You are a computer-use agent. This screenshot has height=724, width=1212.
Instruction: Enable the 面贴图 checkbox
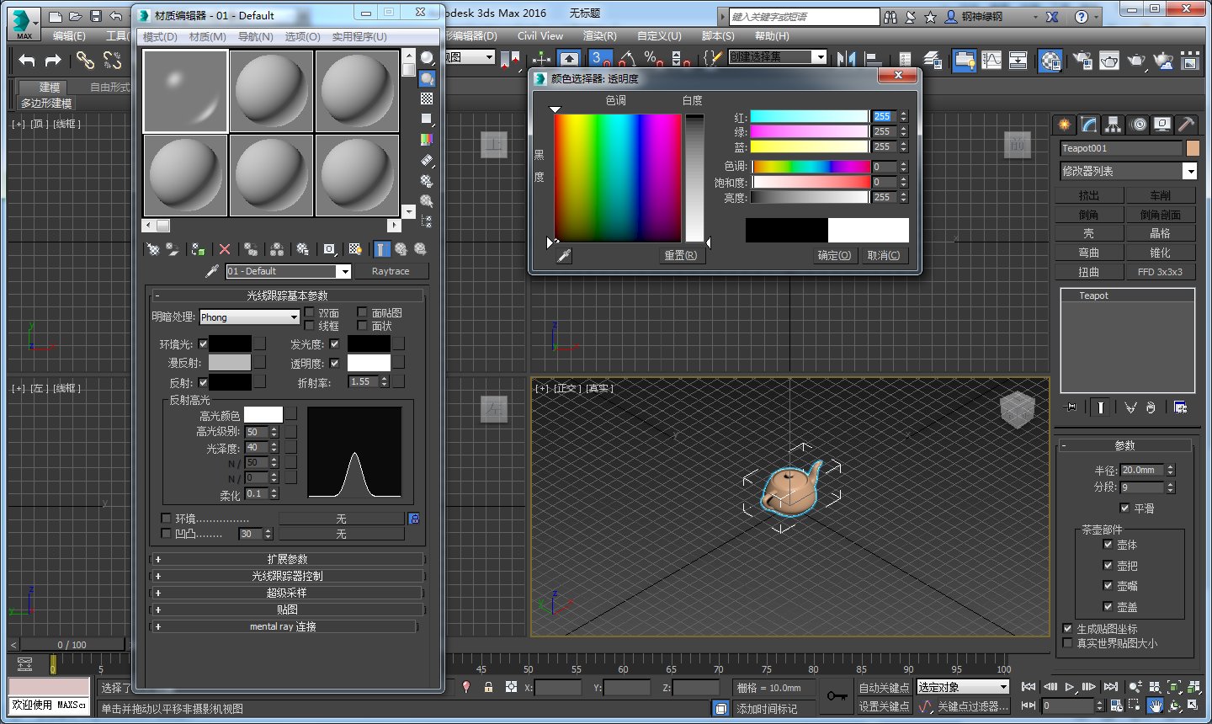point(362,312)
